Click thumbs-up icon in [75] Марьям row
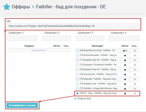Image resolution: width=146 pixels, height=112 pixels. 125,79
